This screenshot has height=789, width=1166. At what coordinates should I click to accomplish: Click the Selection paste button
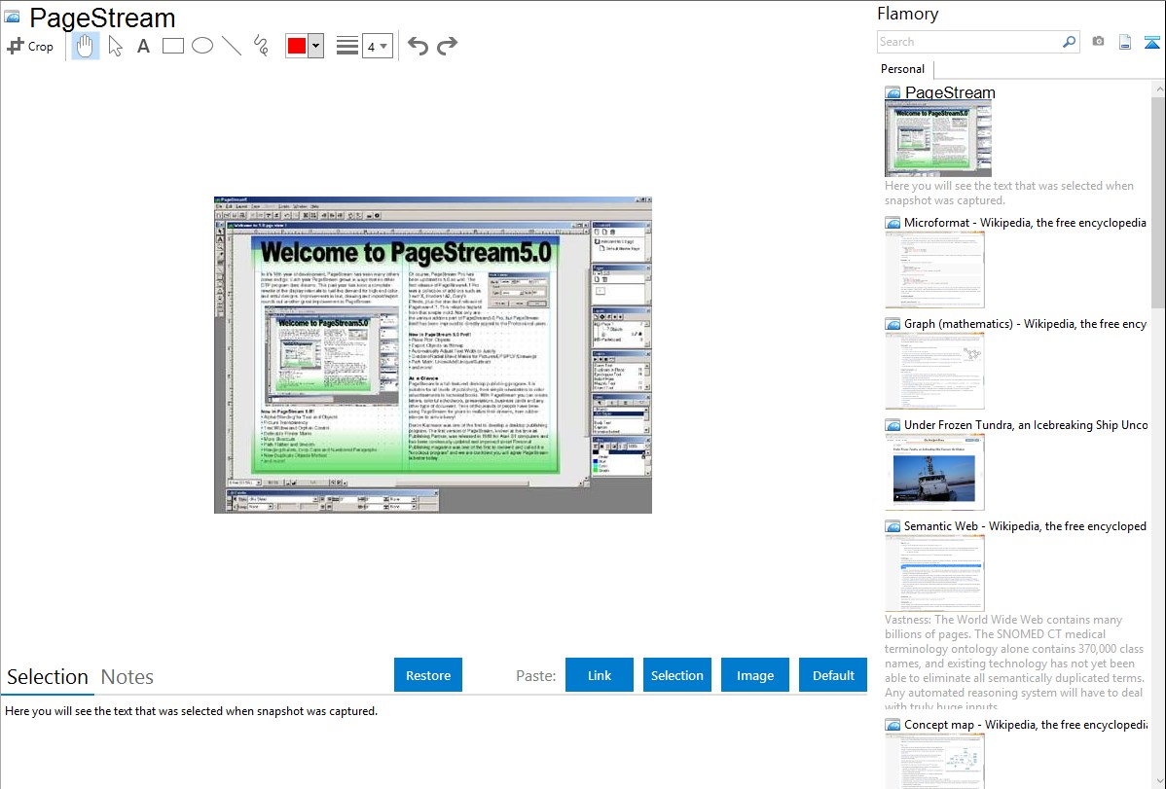pos(676,675)
